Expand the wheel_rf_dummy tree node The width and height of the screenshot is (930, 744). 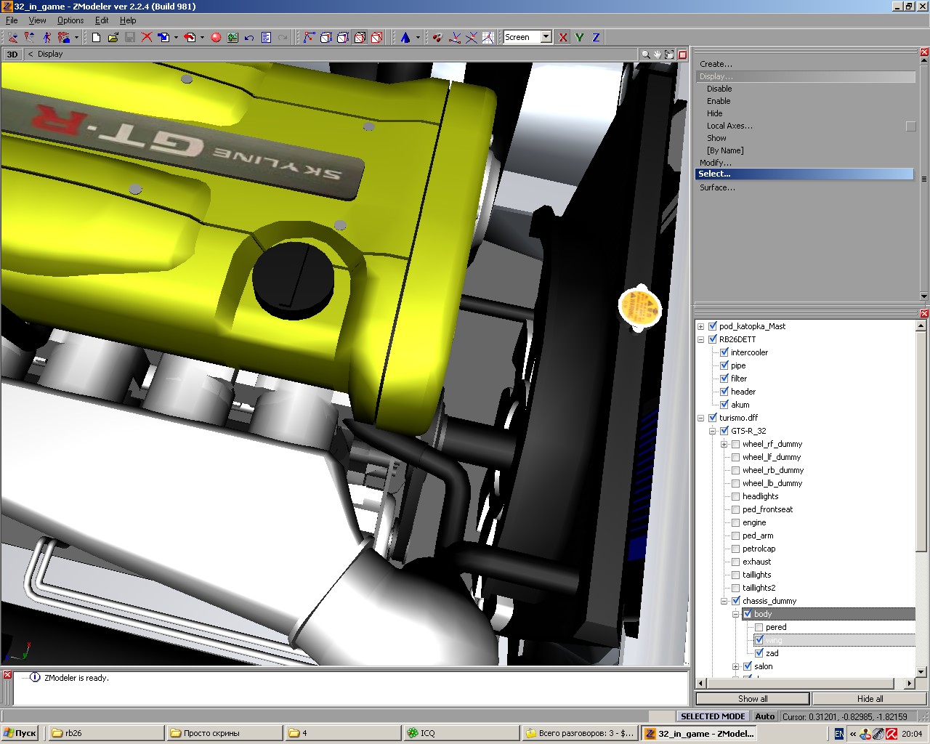tap(724, 444)
